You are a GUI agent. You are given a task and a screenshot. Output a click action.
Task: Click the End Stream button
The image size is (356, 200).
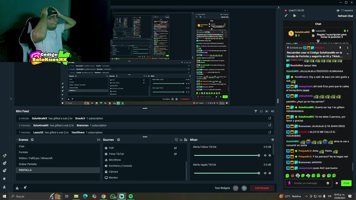point(262,188)
